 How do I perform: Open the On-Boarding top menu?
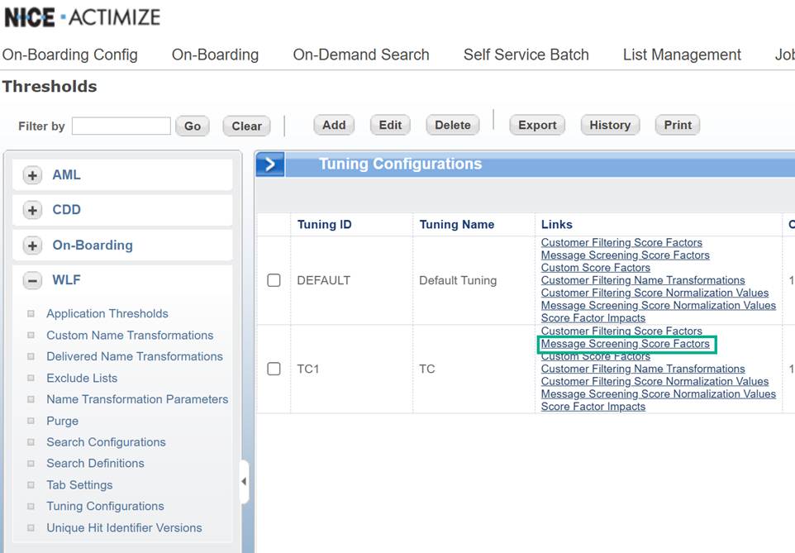pyautogui.click(x=215, y=55)
